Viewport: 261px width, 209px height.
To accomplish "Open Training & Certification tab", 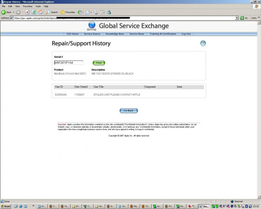I will pos(163,34).
